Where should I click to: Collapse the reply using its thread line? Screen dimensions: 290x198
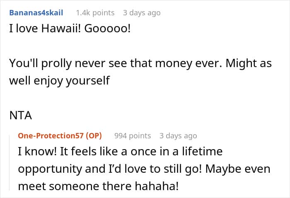pos(9,162)
